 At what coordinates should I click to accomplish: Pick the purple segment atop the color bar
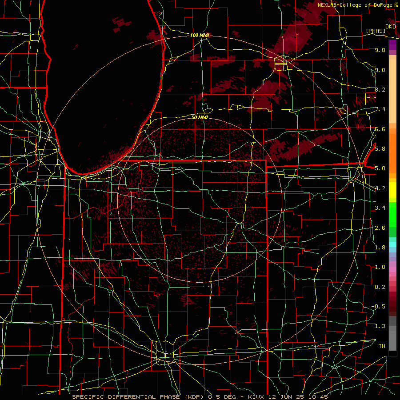tap(392, 45)
